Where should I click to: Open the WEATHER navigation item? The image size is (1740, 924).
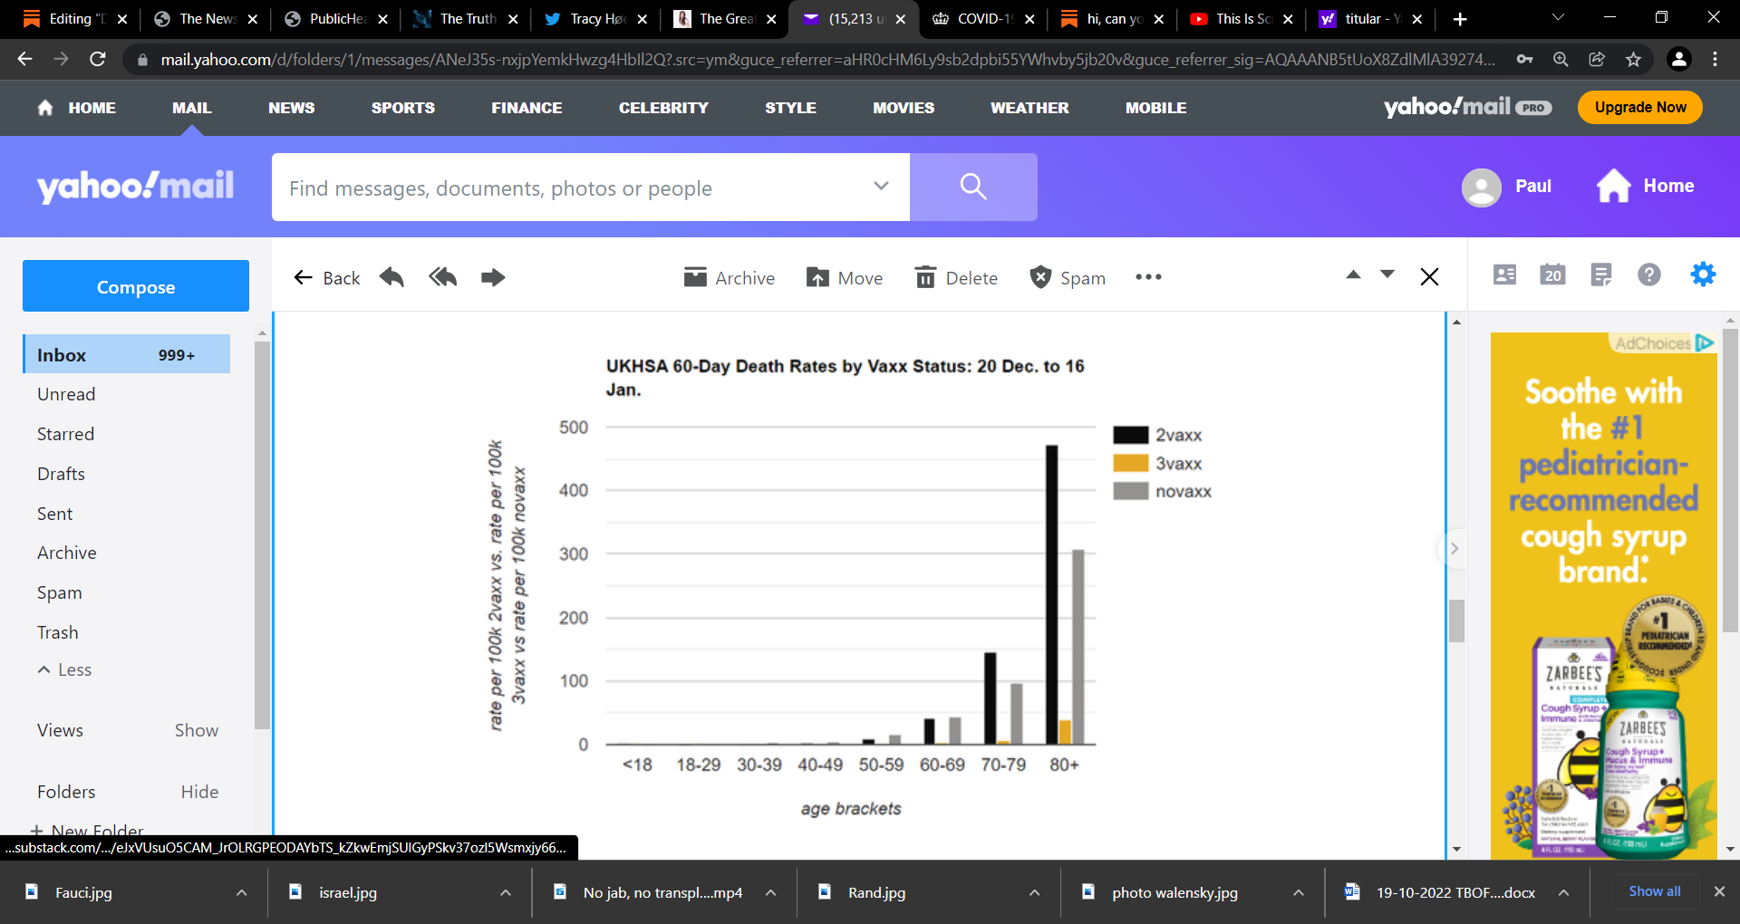1029,108
